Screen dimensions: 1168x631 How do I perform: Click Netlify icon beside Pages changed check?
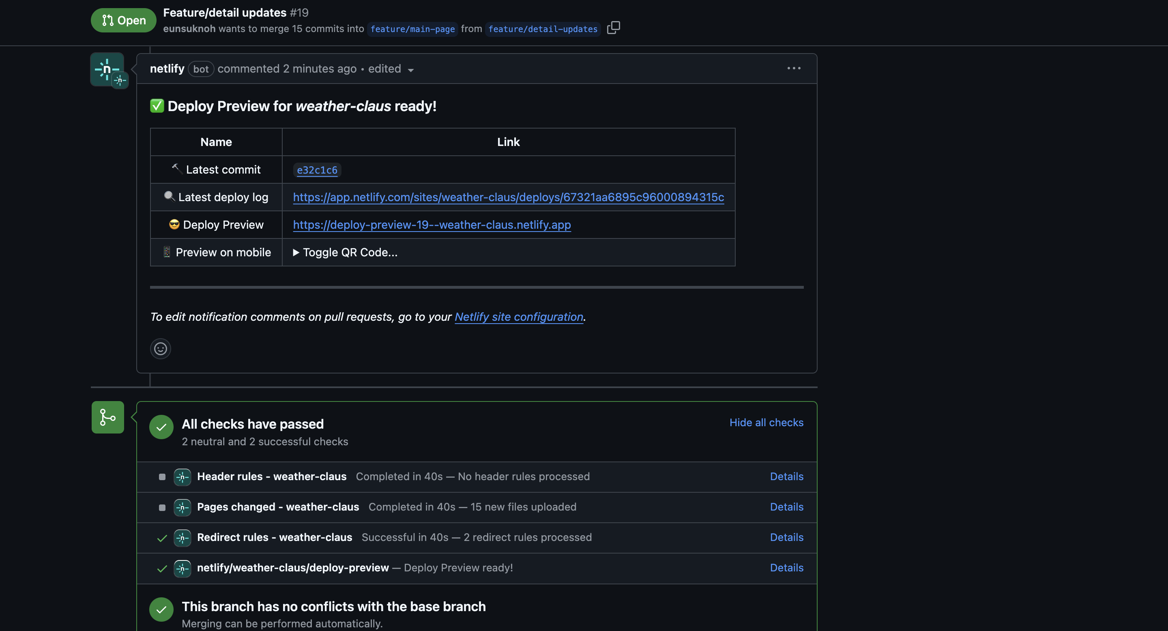[182, 507]
